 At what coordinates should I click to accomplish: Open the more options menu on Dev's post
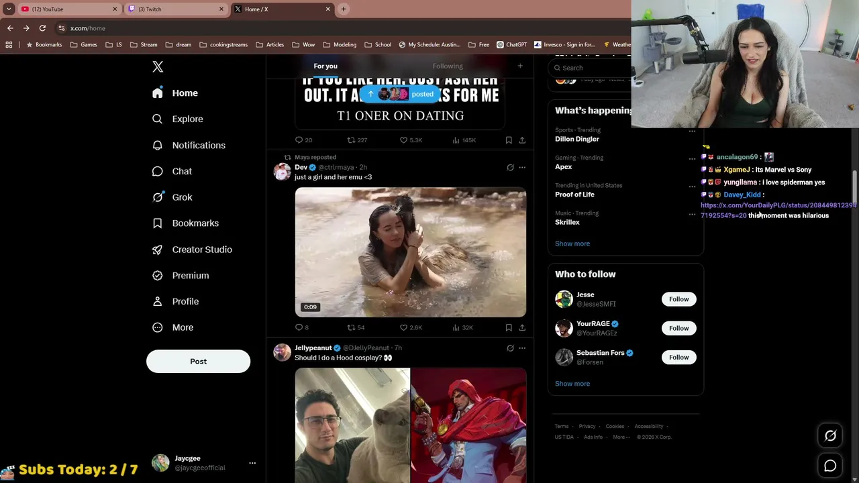tap(522, 167)
